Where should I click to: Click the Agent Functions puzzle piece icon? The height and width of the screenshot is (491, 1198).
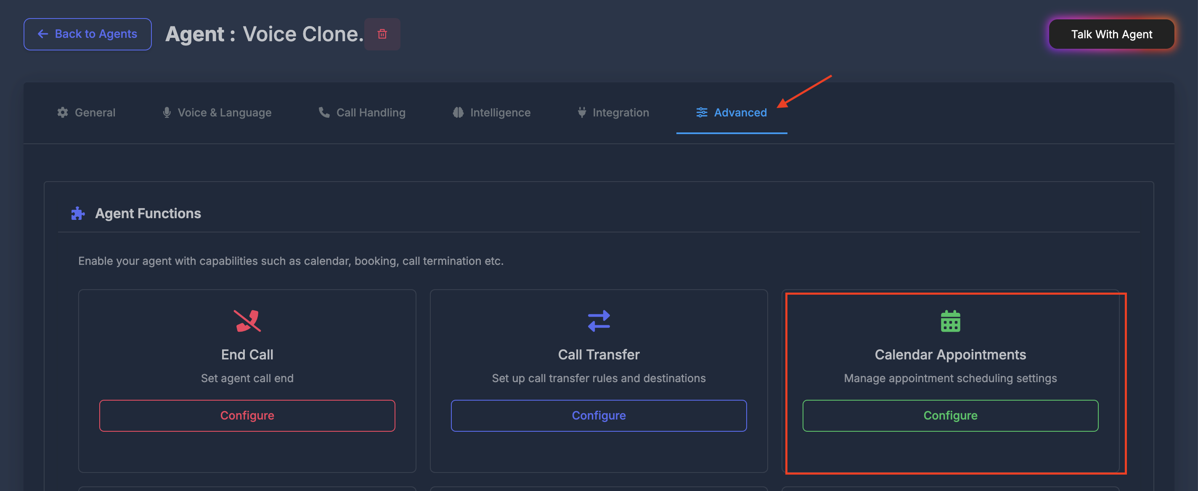78,214
